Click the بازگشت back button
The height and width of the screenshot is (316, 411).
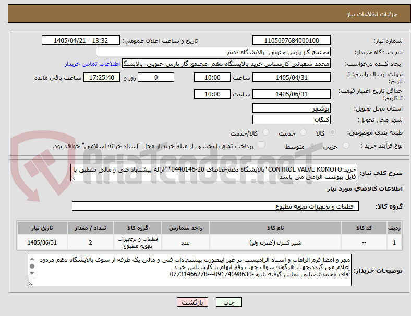tap(192, 302)
